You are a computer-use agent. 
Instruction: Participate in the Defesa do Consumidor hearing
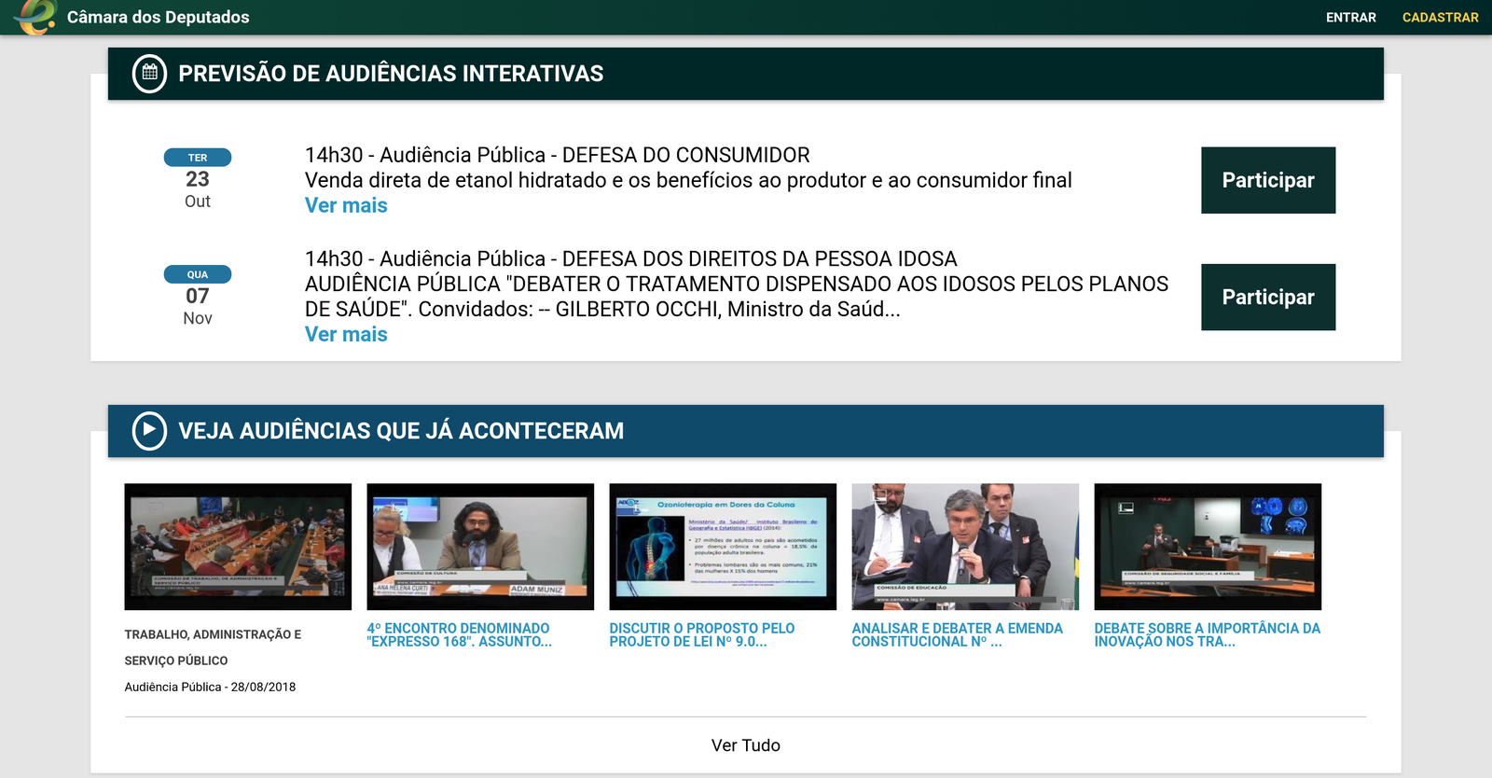click(x=1267, y=180)
